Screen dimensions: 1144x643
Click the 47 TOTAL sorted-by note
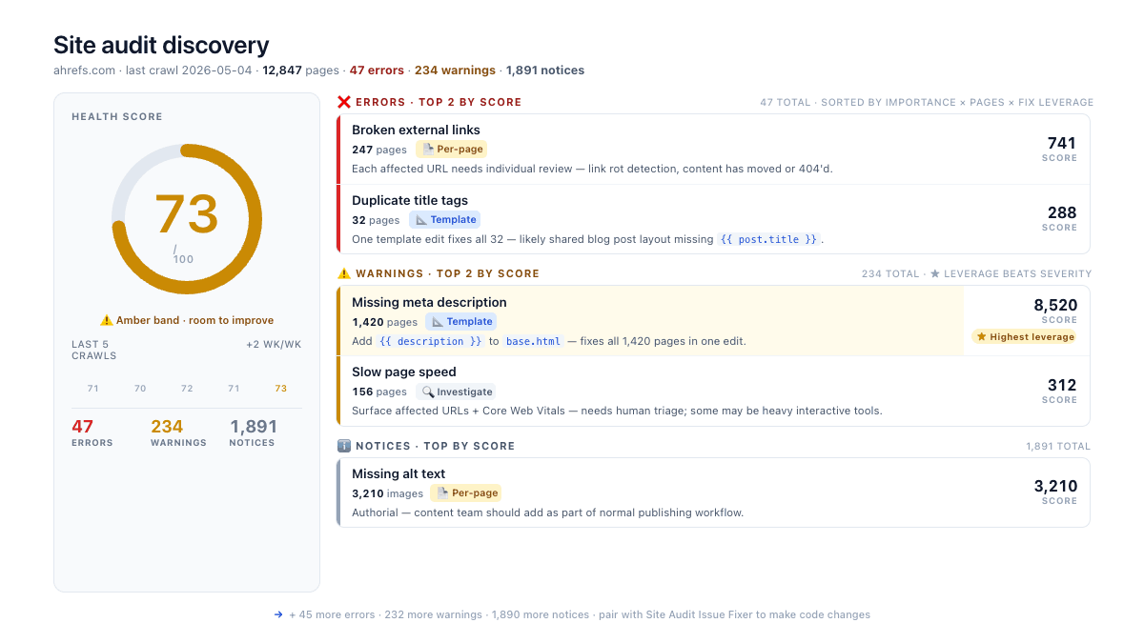click(927, 102)
